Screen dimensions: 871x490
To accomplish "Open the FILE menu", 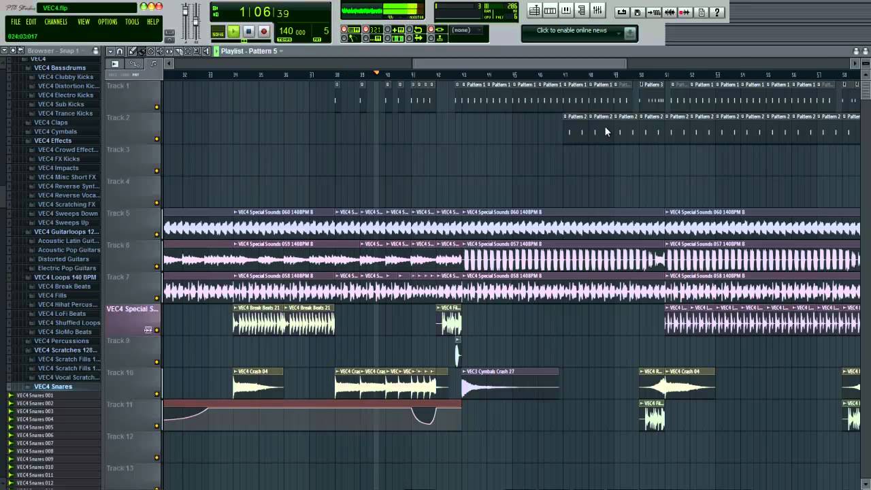I will click(16, 22).
